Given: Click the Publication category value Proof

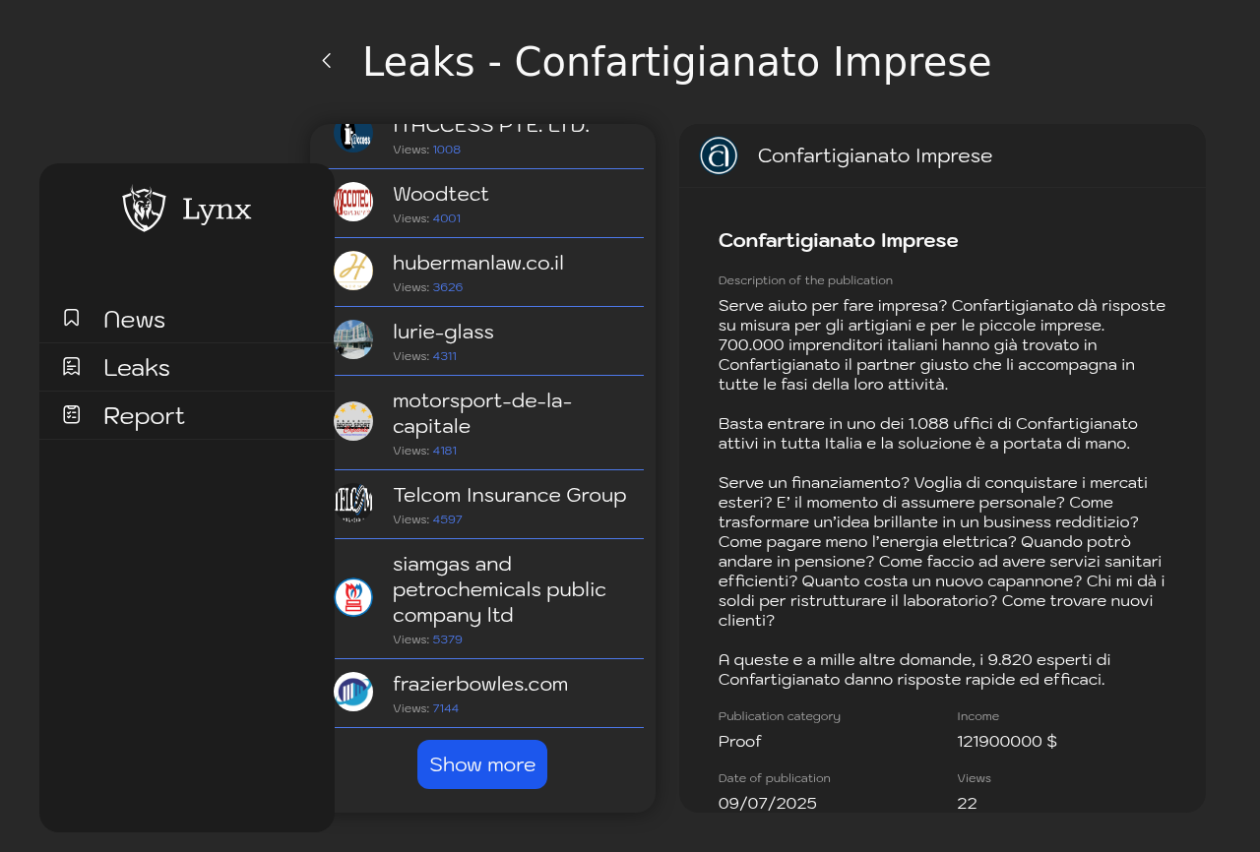Looking at the screenshot, I should (740, 741).
